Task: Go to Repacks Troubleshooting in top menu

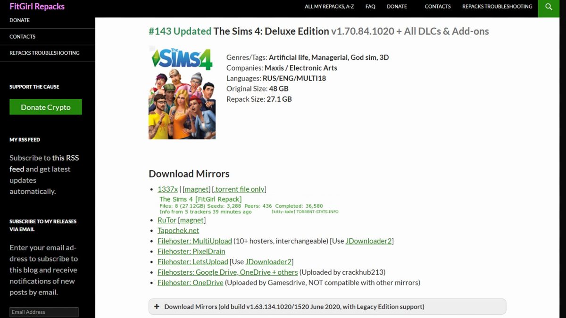Action: tap(497, 7)
